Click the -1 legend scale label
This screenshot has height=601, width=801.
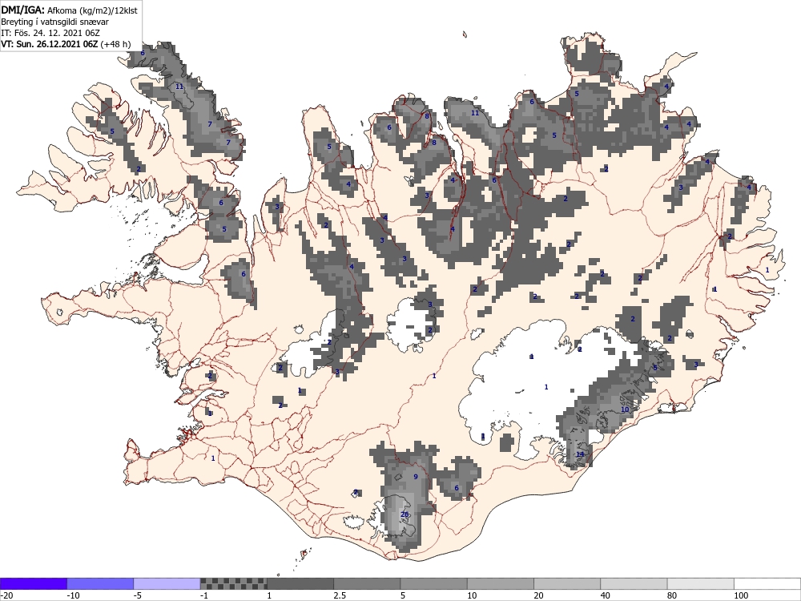[204, 595]
